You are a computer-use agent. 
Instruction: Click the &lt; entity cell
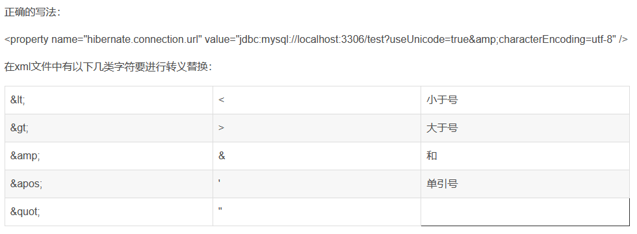[x=109, y=100]
